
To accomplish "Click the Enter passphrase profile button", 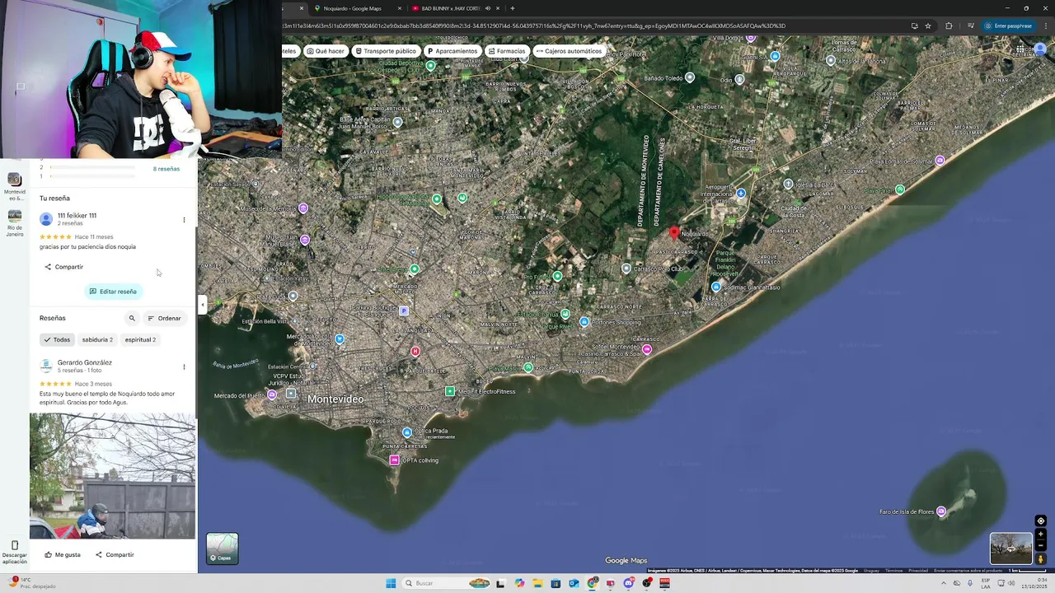I will 1008,26.
